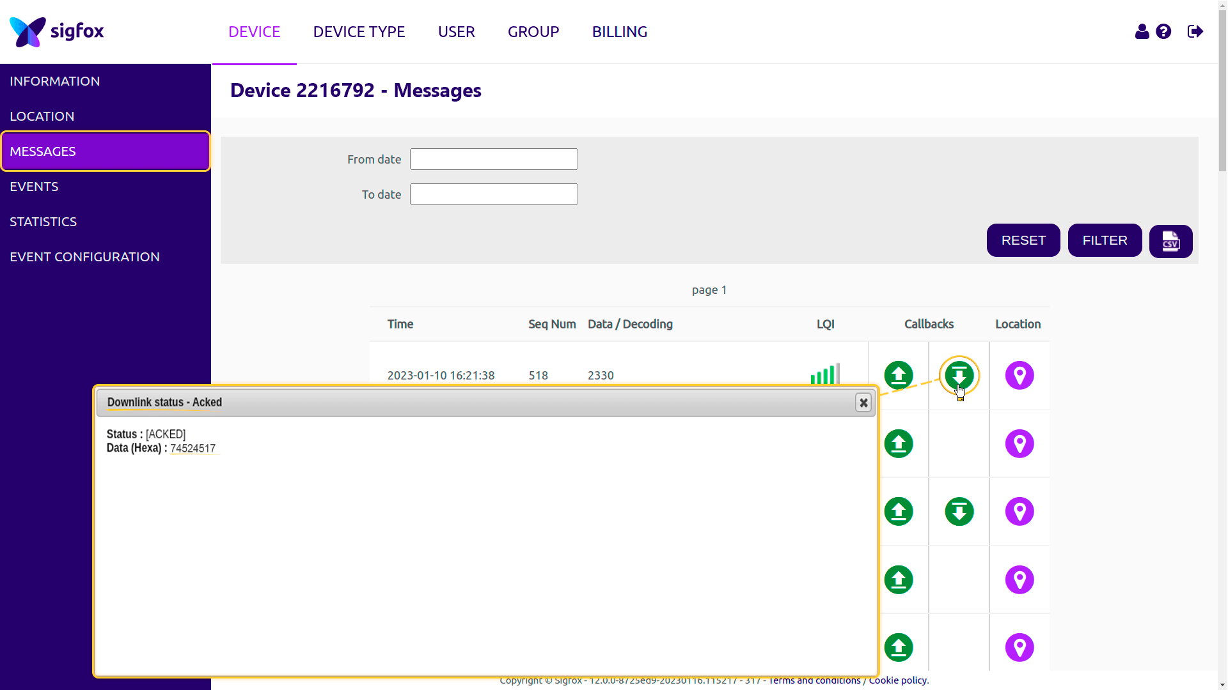Screen dimensions: 1228x690
Task: Open the Cookie policy link
Action: (897, 680)
